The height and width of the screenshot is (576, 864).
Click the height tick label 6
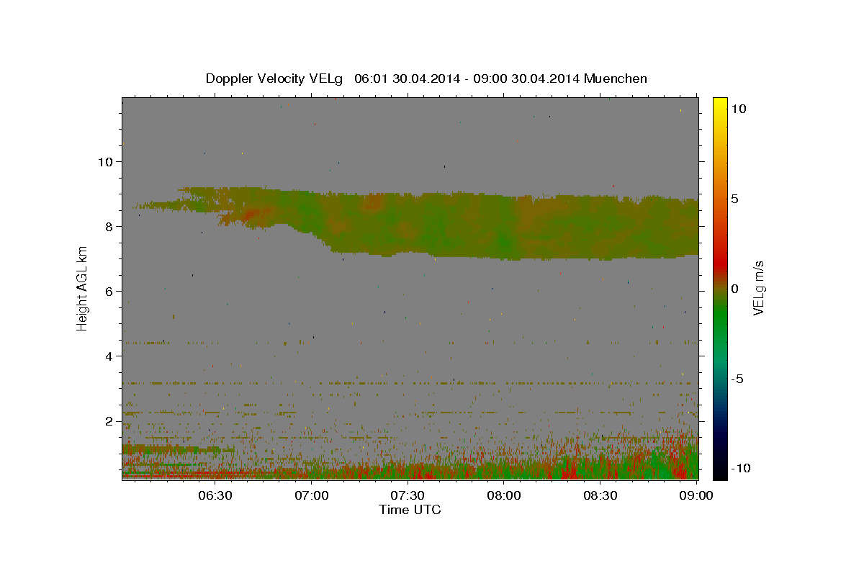pos(109,291)
